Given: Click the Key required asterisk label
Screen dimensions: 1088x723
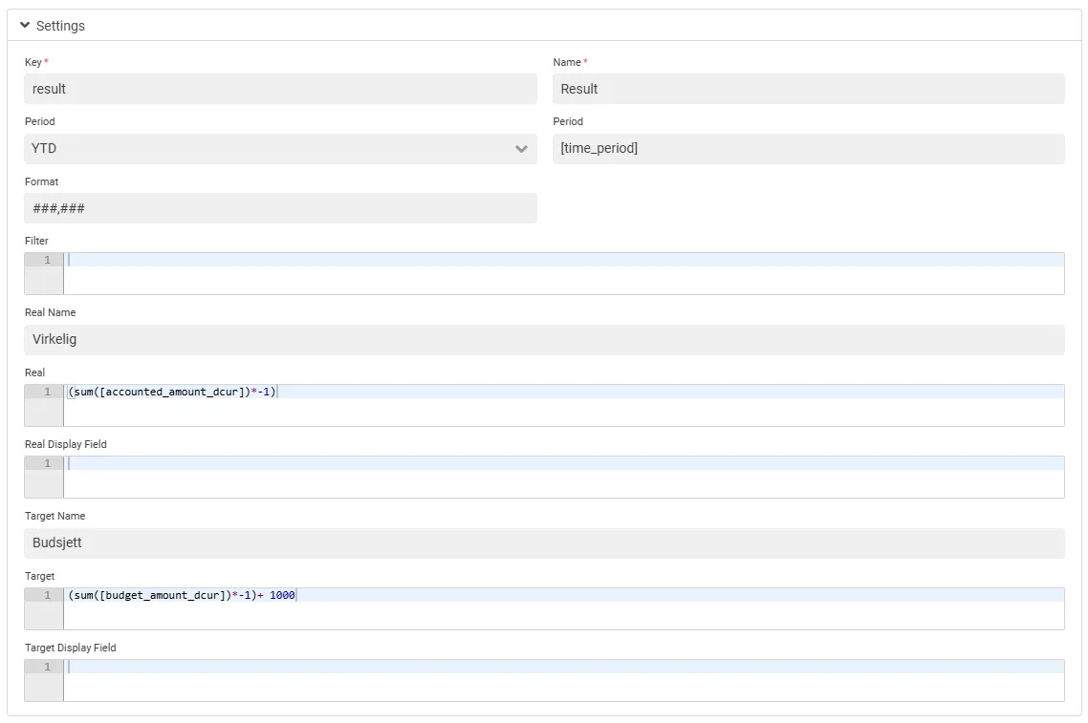Looking at the screenshot, I should 44,60.
